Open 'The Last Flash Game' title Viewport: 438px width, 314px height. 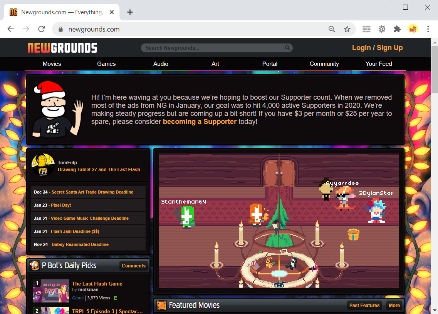pos(97,284)
